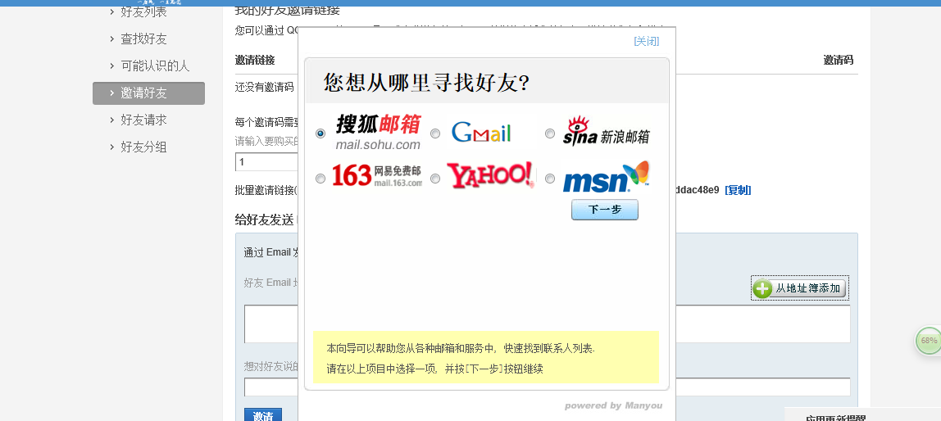Click the chevron before 好友分组
This screenshot has height=421, width=941.
tap(111, 147)
